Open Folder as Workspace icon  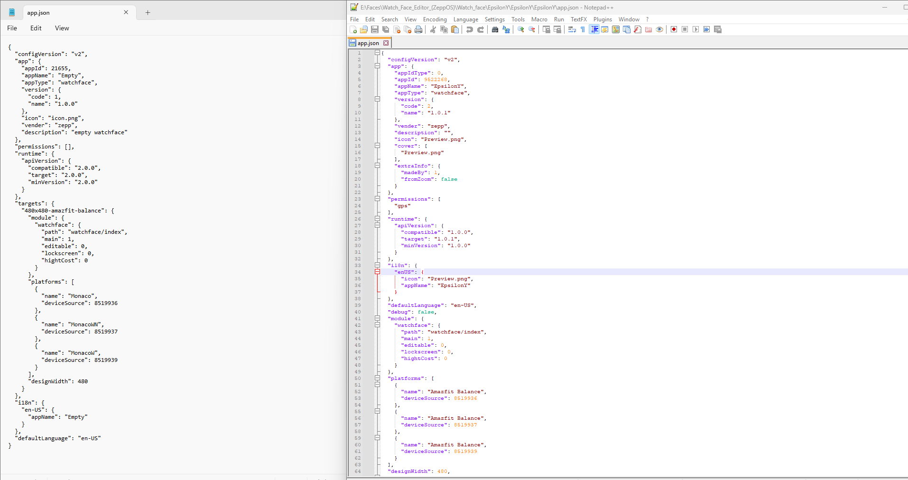click(x=649, y=29)
